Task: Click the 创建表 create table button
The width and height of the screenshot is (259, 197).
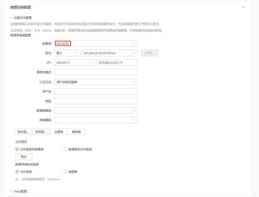Action: (58, 132)
